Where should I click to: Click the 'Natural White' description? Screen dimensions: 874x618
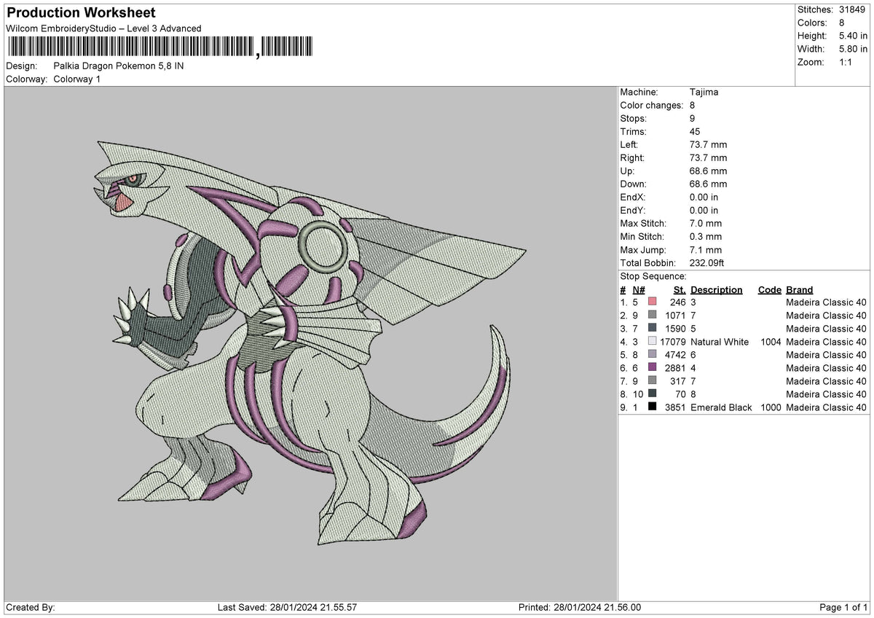point(720,342)
